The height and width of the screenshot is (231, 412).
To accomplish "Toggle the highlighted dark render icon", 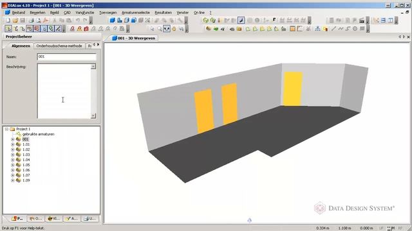I will (241, 20).
